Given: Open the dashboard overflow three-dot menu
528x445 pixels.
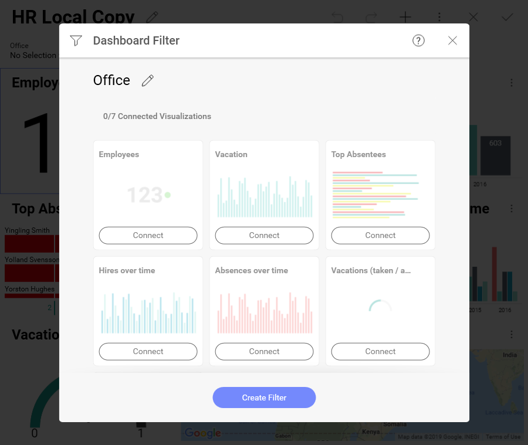Looking at the screenshot, I should pyautogui.click(x=439, y=17).
